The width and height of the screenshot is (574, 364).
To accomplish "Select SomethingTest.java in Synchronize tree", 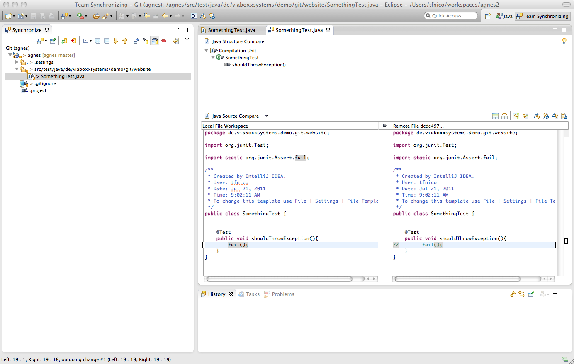I will pos(98,76).
